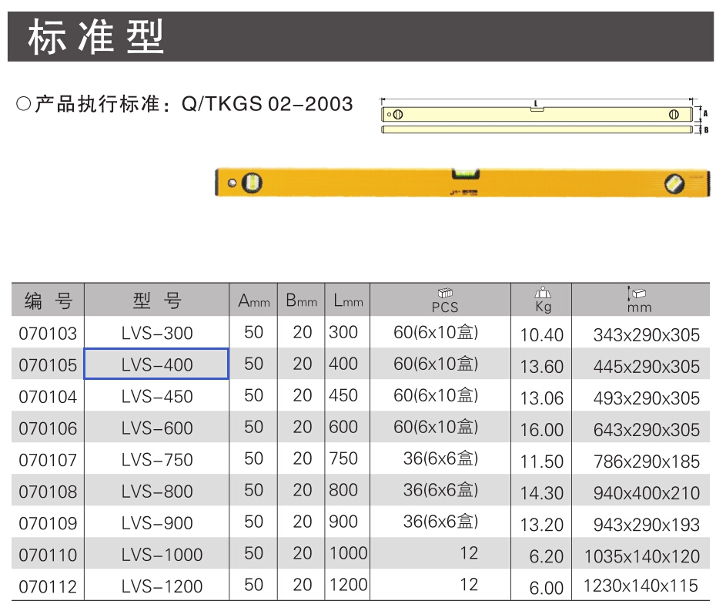
Task: Click the 型号 column header
Action: point(156,300)
